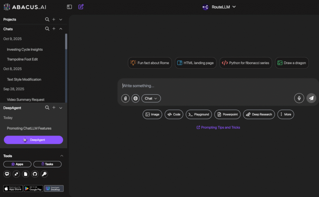Open the Apps tools button

point(17,164)
